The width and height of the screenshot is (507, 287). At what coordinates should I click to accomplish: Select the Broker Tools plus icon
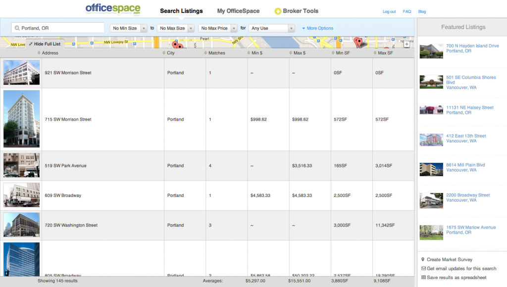tap(279, 10)
